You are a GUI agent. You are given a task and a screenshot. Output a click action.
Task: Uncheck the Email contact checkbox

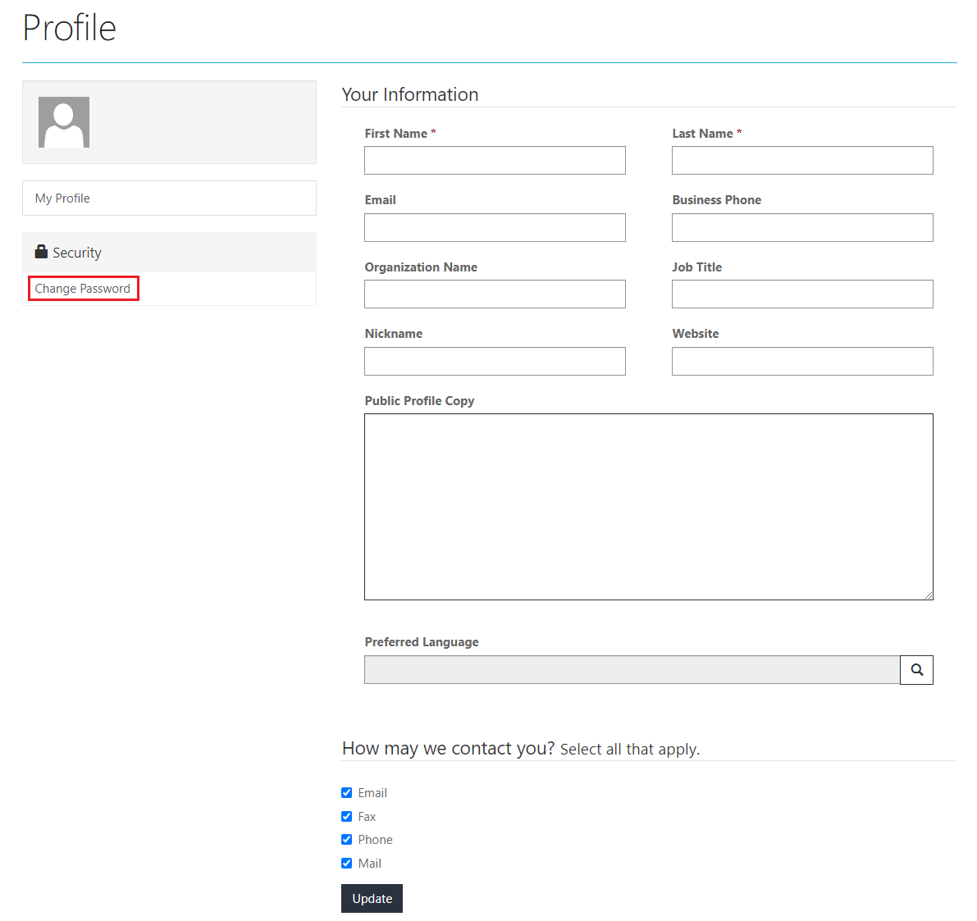point(346,793)
